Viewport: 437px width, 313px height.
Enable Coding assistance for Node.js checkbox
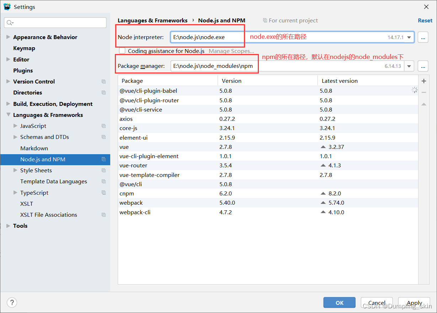122,51
